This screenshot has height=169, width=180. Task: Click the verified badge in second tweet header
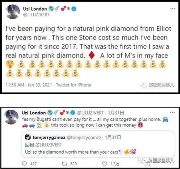point(73,113)
